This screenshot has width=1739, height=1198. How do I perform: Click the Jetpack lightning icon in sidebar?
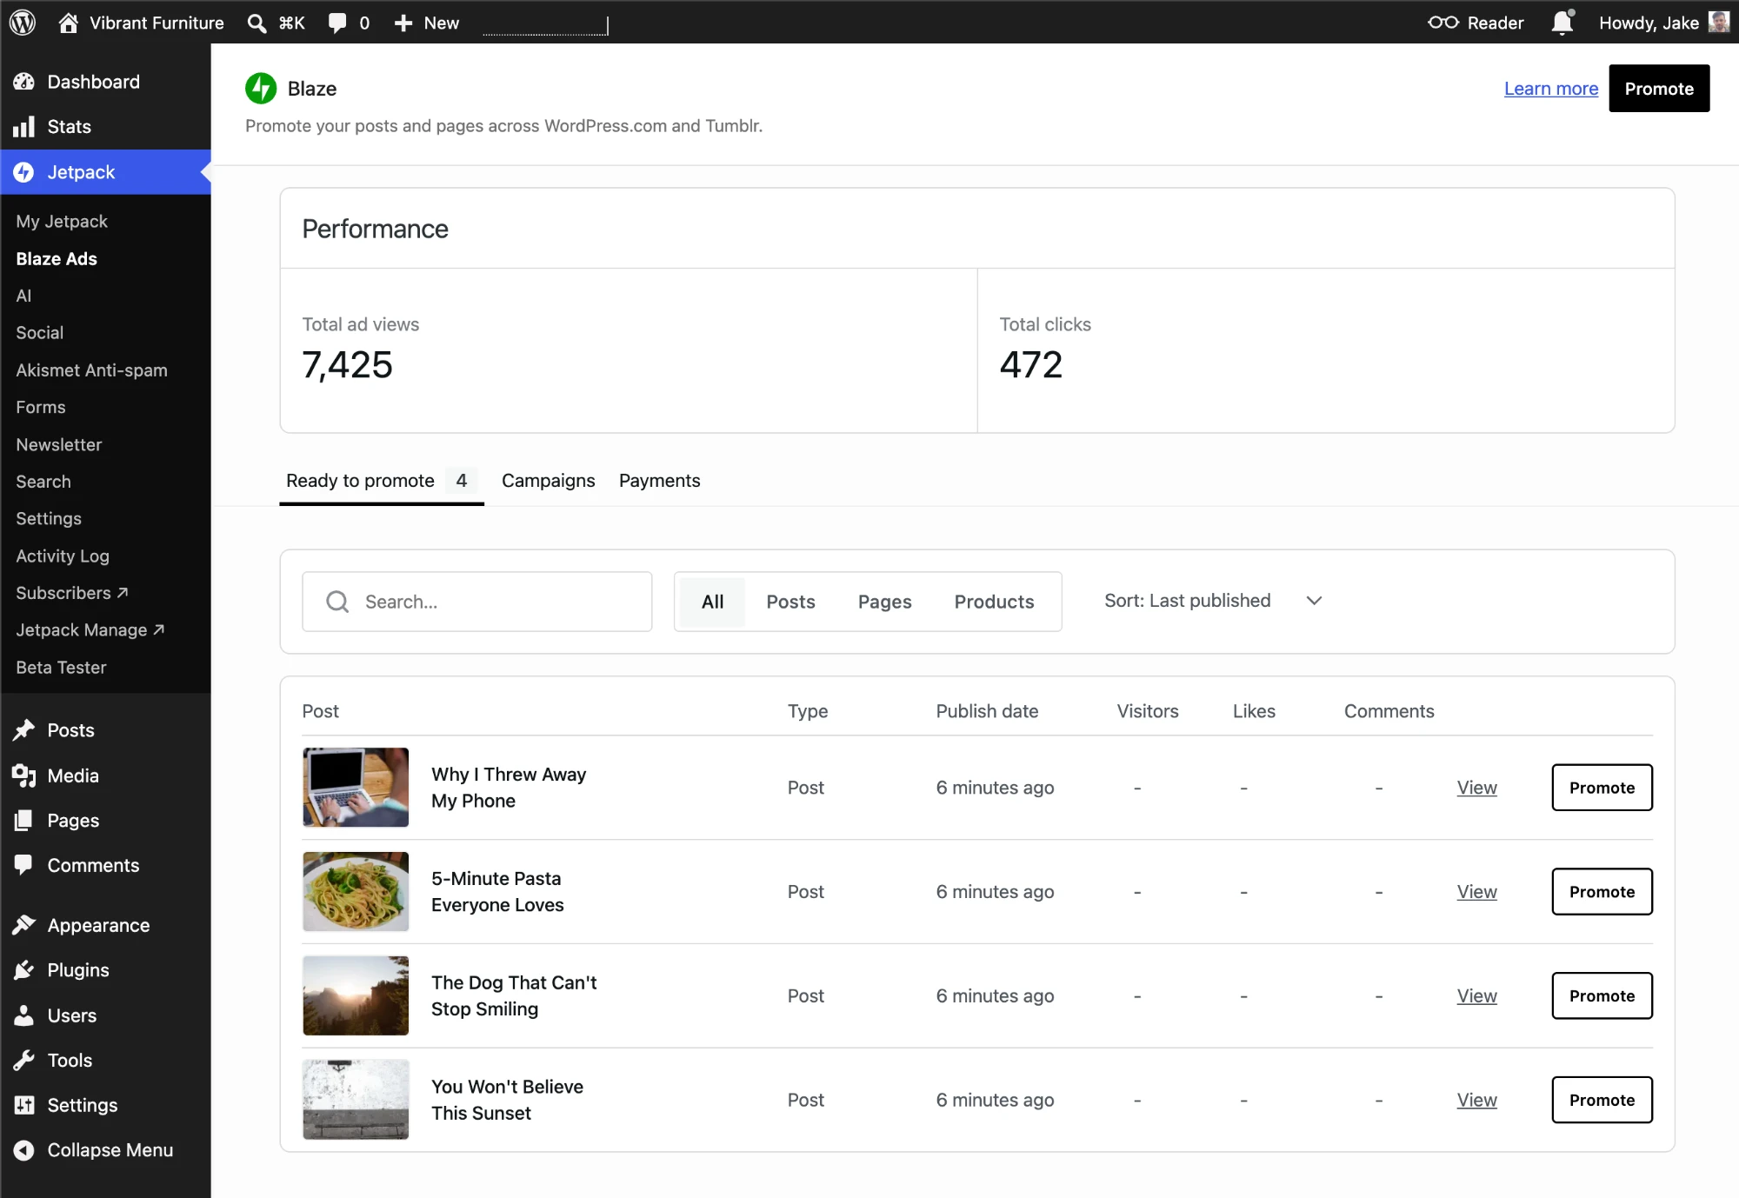point(24,172)
